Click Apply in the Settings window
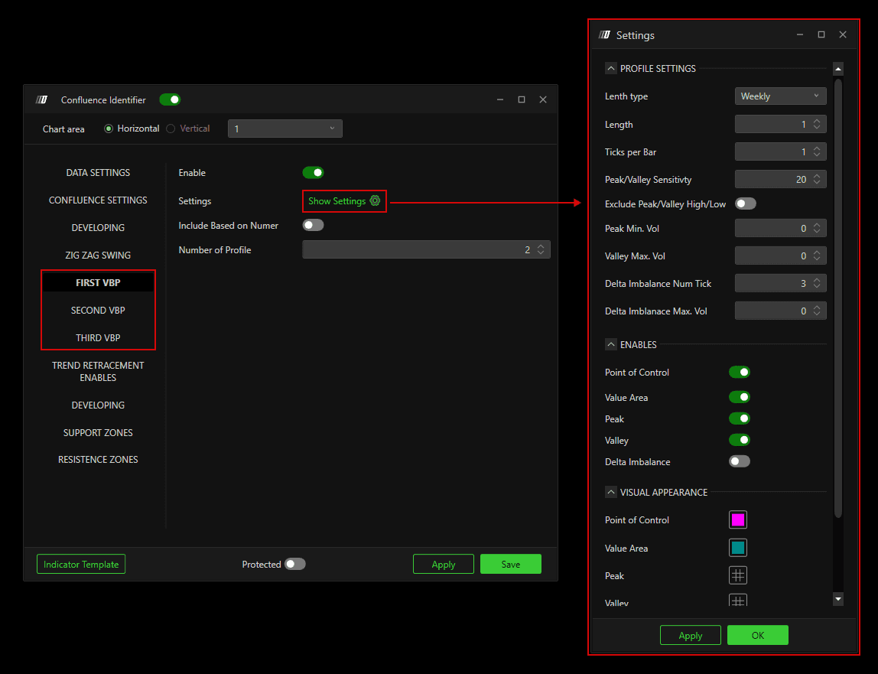 pyautogui.click(x=691, y=635)
